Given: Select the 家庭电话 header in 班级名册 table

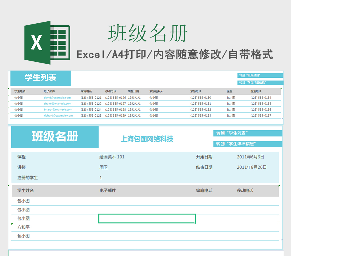Looking at the screenshot, I should pyautogui.click(x=204, y=191).
